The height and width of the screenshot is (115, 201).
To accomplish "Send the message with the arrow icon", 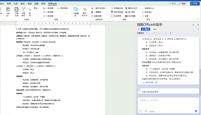I will coord(196,111).
